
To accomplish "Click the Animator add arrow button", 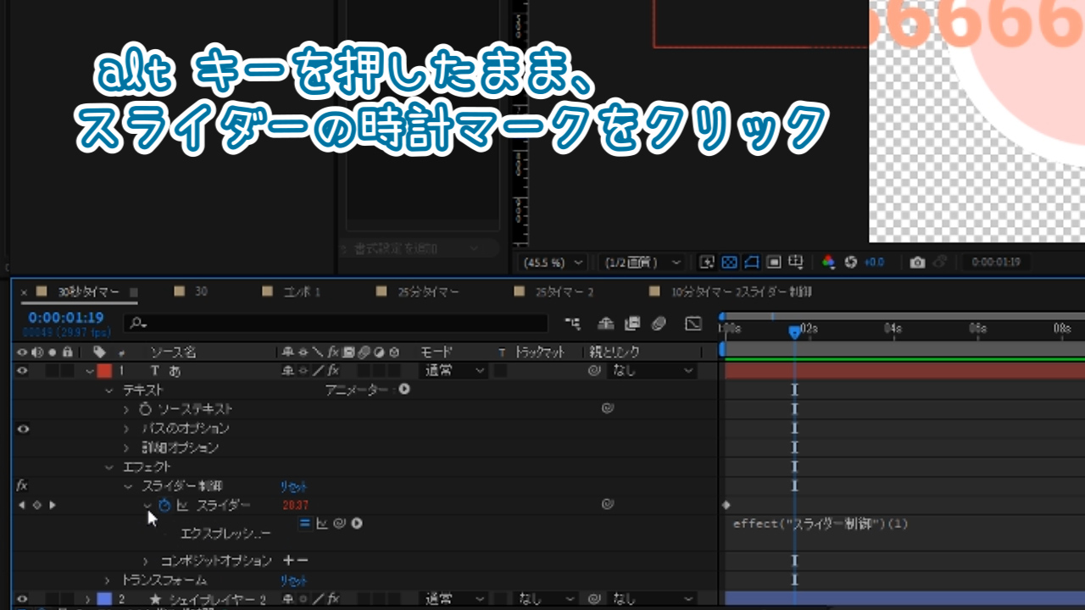I will (x=404, y=390).
